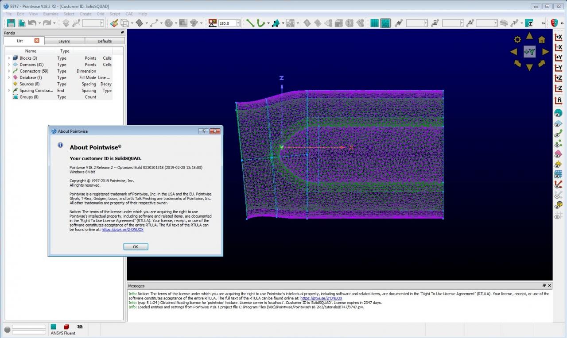Click the unstructured grid solver icon
This screenshot has height=338, width=567.
click(x=385, y=23)
